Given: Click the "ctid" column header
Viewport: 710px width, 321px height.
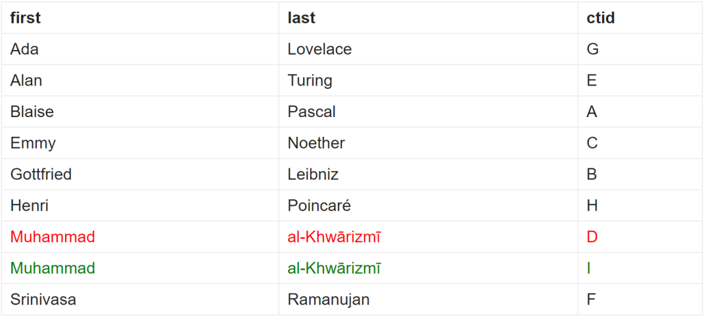Looking at the screenshot, I should point(601,18).
